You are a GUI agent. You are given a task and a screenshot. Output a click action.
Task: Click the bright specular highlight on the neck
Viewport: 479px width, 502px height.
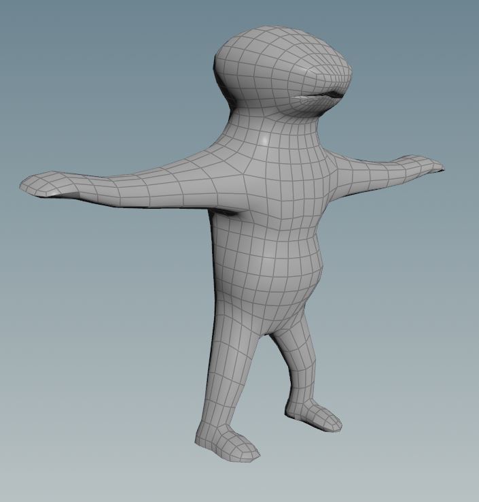pyautogui.click(x=264, y=138)
